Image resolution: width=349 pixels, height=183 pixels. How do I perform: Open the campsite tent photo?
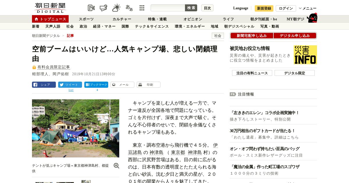[x=76, y=128]
